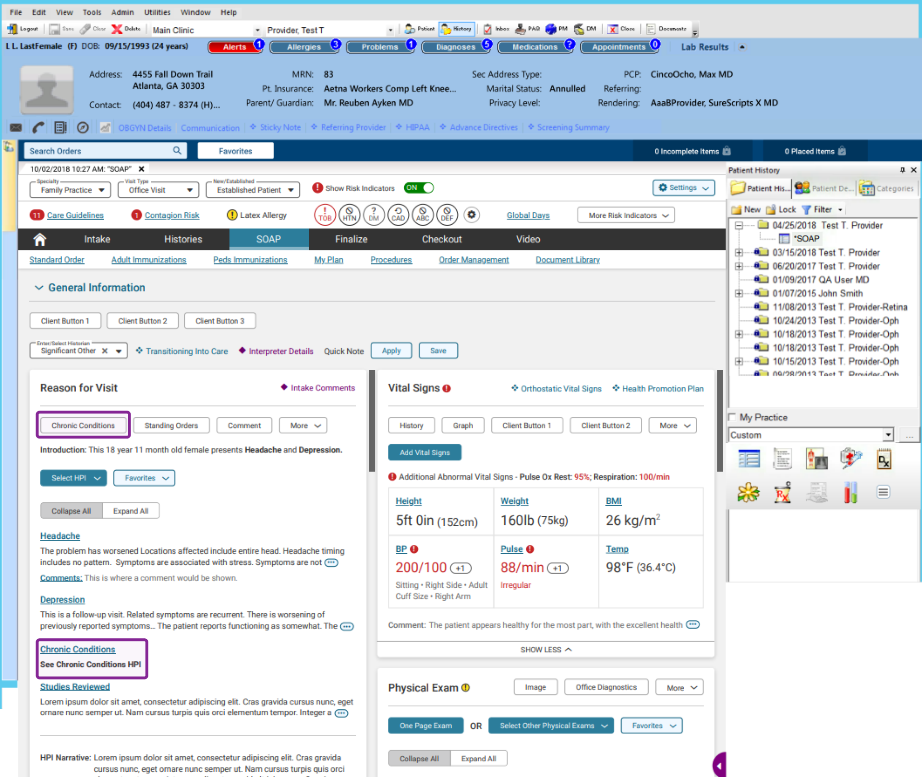922x777 pixels.
Task: Select the Expand All option under Reason for Visit
Action: [131, 511]
